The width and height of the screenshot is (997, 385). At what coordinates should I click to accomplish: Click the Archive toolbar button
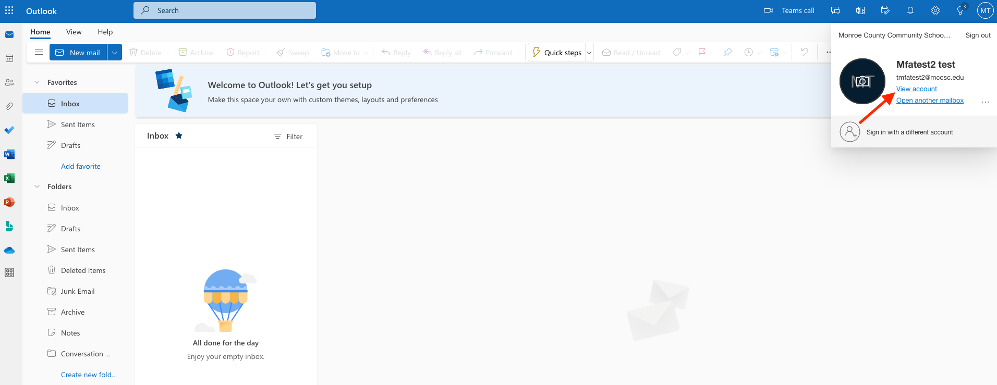(196, 53)
